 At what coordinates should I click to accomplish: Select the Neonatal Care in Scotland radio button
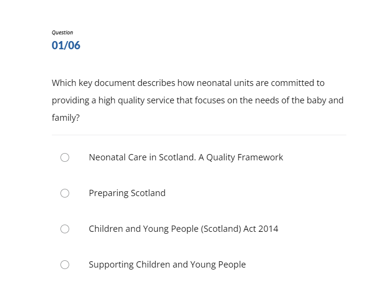tap(65, 157)
